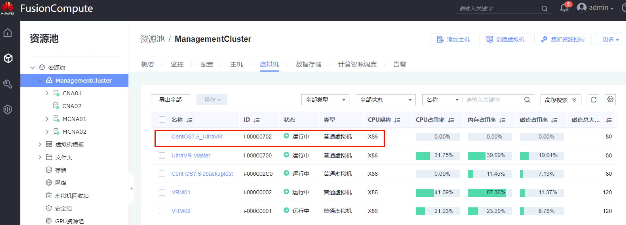
Task: Refresh the virtual machine list
Action: click(593, 100)
